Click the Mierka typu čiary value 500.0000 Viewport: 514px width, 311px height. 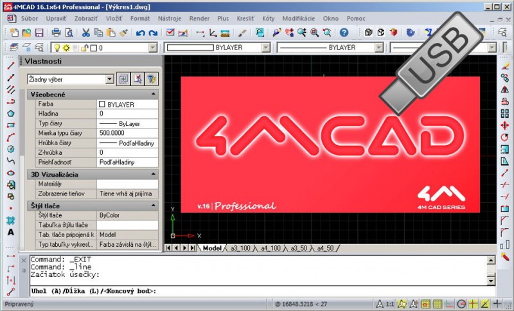tap(127, 133)
